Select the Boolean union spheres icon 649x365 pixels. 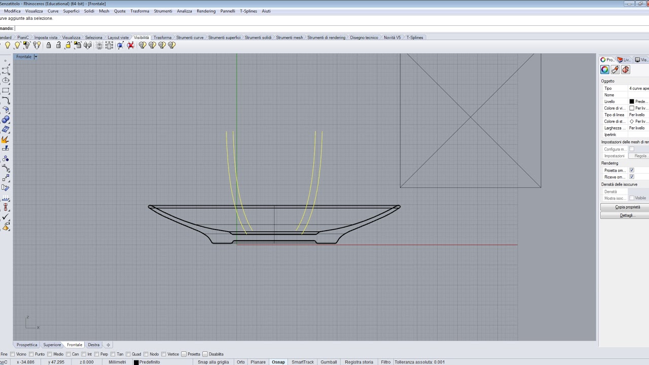6,120
